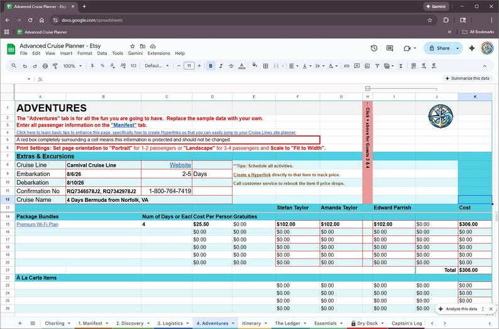Image resolution: width=499 pixels, height=329 pixels.
Task: Open the text wrapping dropdown
Action: 319,66
